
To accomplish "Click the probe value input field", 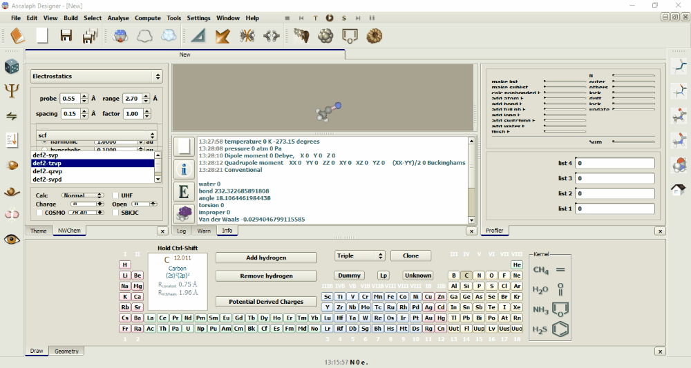I will click(70, 99).
